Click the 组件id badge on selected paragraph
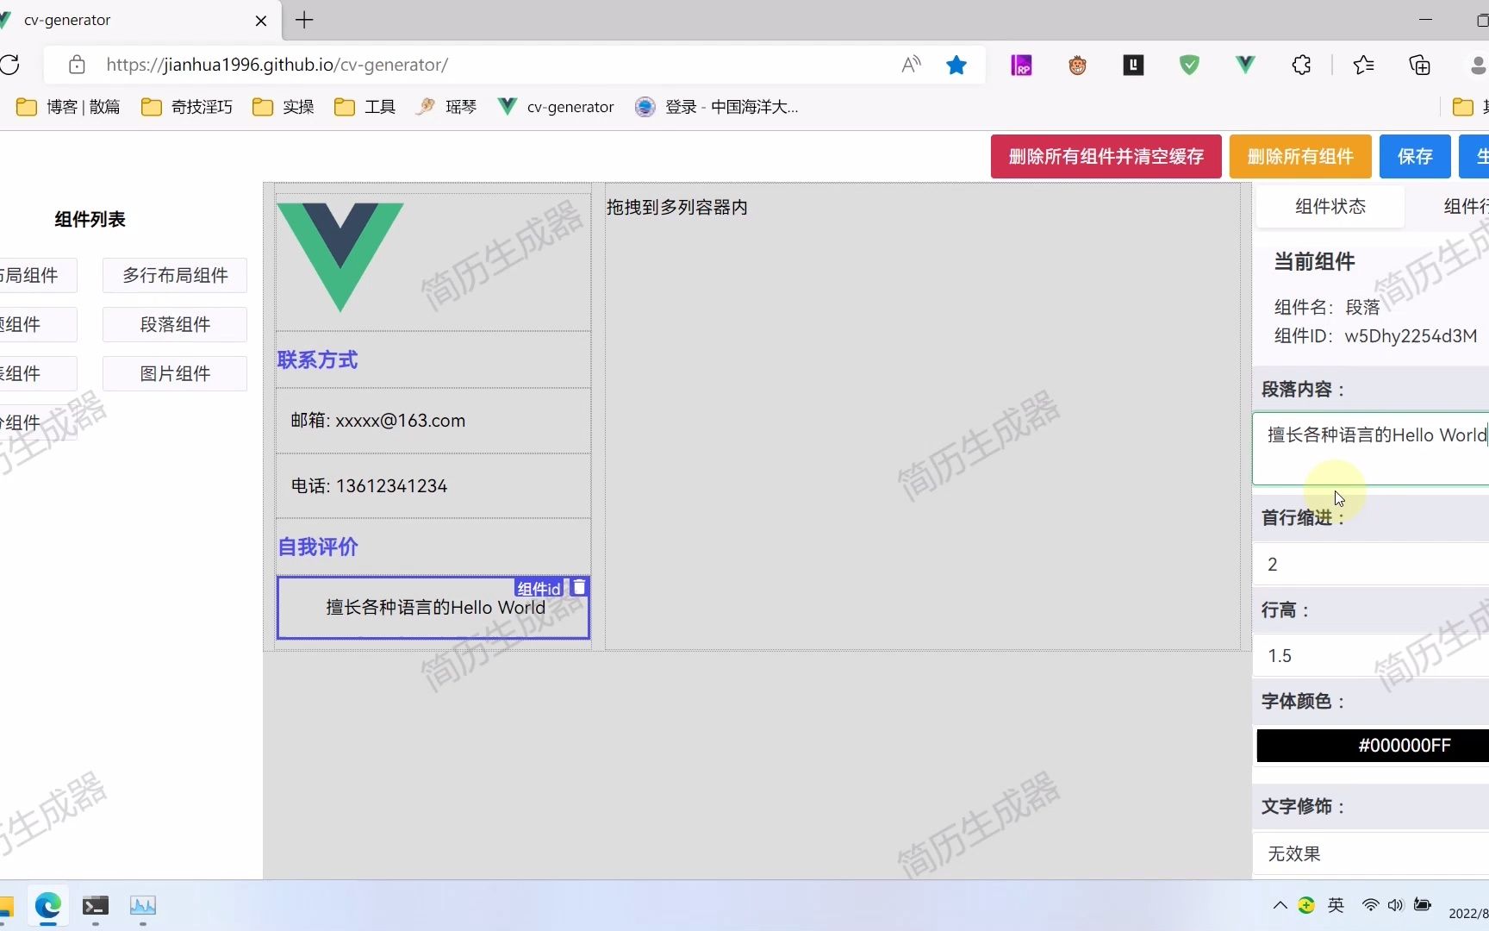The image size is (1489, 931). pyautogui.click(x=539, y=588)
